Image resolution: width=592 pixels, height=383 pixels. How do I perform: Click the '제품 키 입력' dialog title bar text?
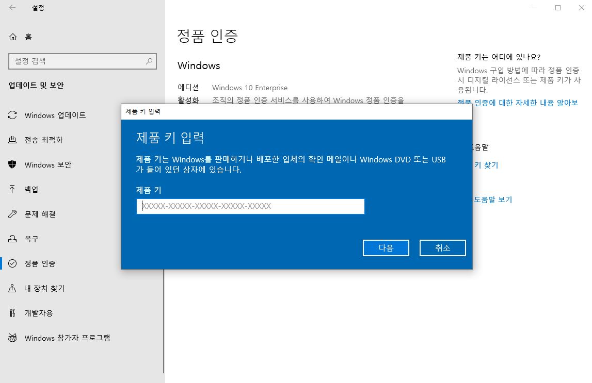tap(143, 111)
